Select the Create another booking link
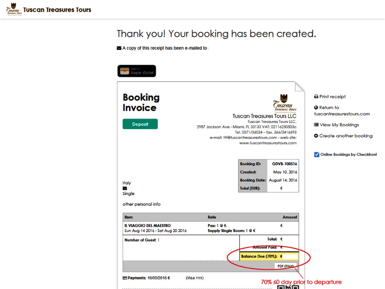This screenshot has width=385, height=289. 346,136
